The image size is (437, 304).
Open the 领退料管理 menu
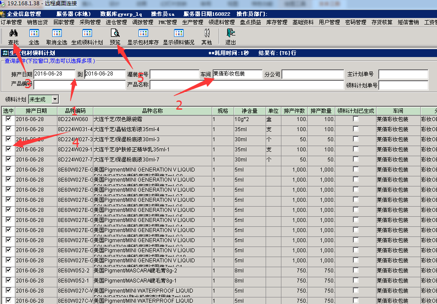pyautogui.click(x=221, y=22)
